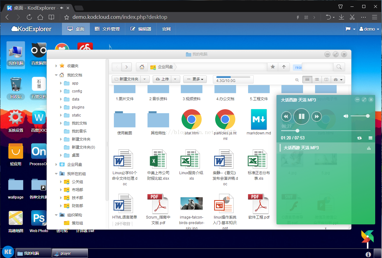Open the dropdown arrow beside 新建文件夹 button
The width and height of the screenshot is (382, 258).
(145, 79)
